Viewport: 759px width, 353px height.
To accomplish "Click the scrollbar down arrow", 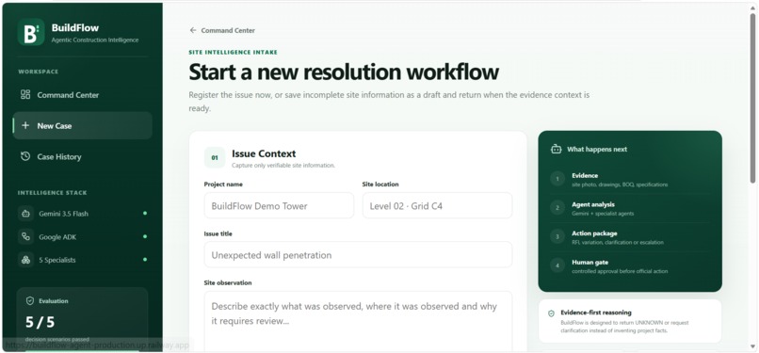I will pyautogui.click(x=752, y=346).
